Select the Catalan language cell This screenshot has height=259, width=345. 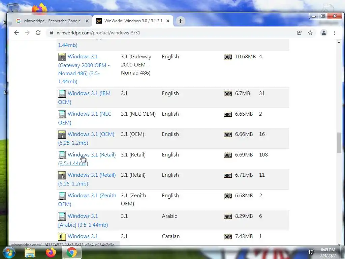tap(171, 236)
